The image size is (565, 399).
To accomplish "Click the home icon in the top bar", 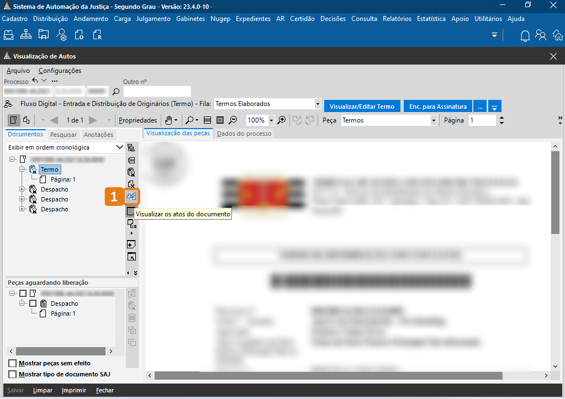I will 557,35.
